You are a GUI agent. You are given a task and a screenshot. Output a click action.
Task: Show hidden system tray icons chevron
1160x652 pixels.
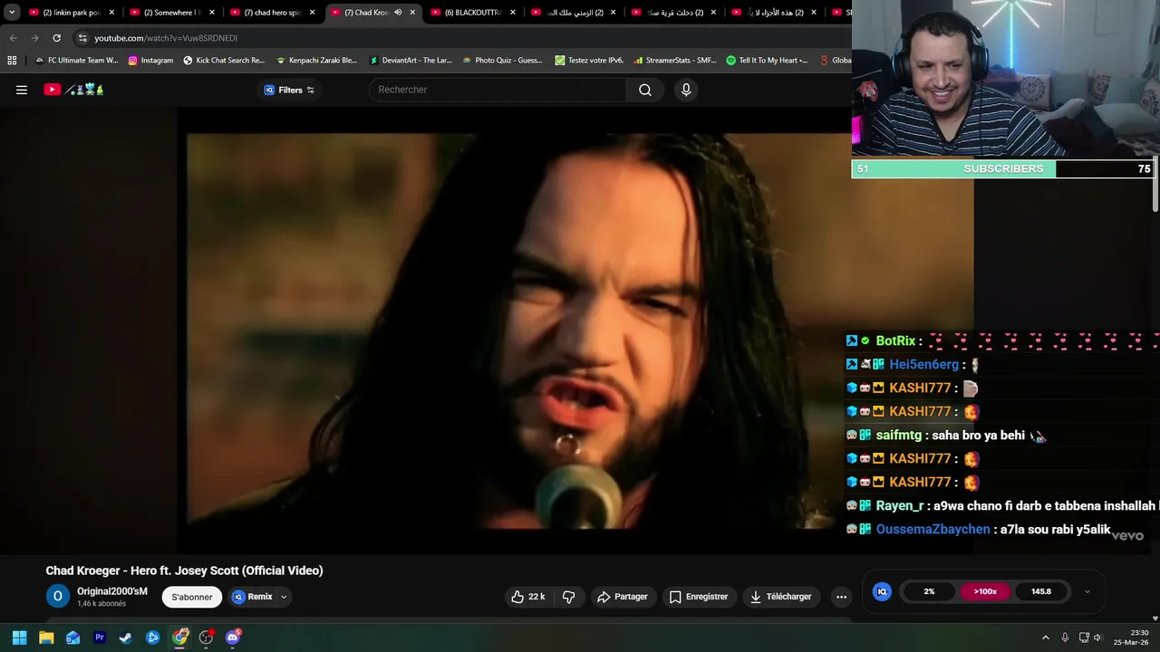coord(1045,638)
